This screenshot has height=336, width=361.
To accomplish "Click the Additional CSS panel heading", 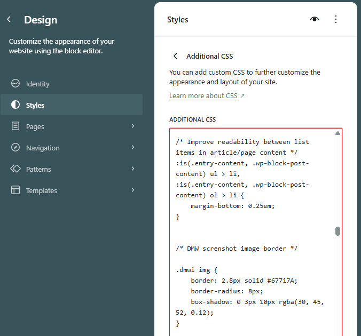I will (209, 56).
